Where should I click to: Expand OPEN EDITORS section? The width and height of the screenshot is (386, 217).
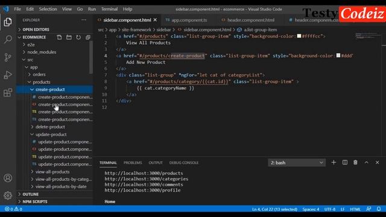(36, 30)
